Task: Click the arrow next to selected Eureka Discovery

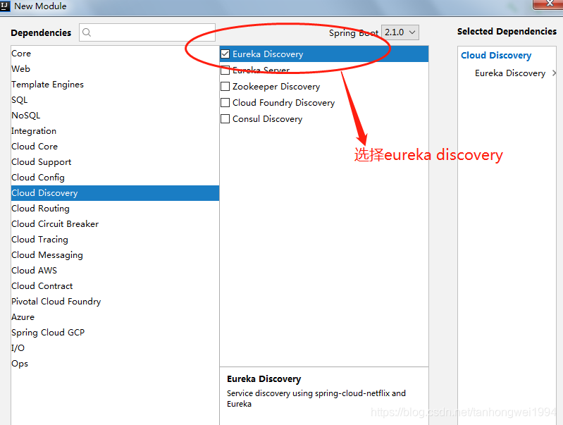Action: pyautogui.click(x=554, y=73)
